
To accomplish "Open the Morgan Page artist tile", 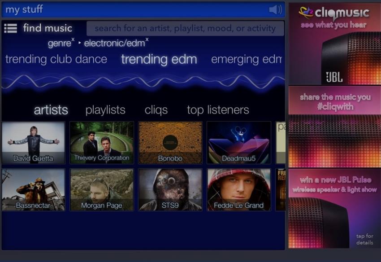I will click(102, 190).
